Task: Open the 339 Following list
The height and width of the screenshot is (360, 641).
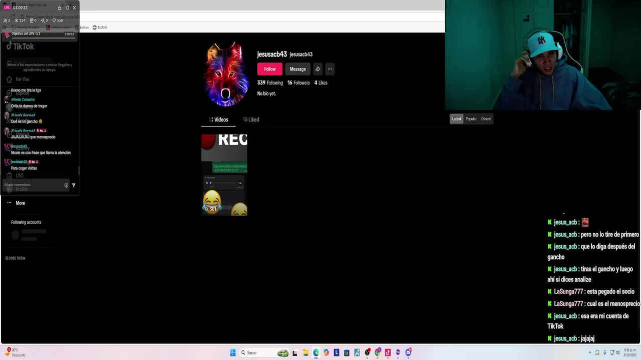Action: [x=270, y=83]
